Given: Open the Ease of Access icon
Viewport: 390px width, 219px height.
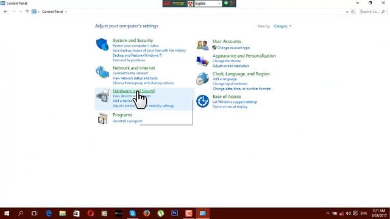Looking at the screenshot, I should (202, 102).
